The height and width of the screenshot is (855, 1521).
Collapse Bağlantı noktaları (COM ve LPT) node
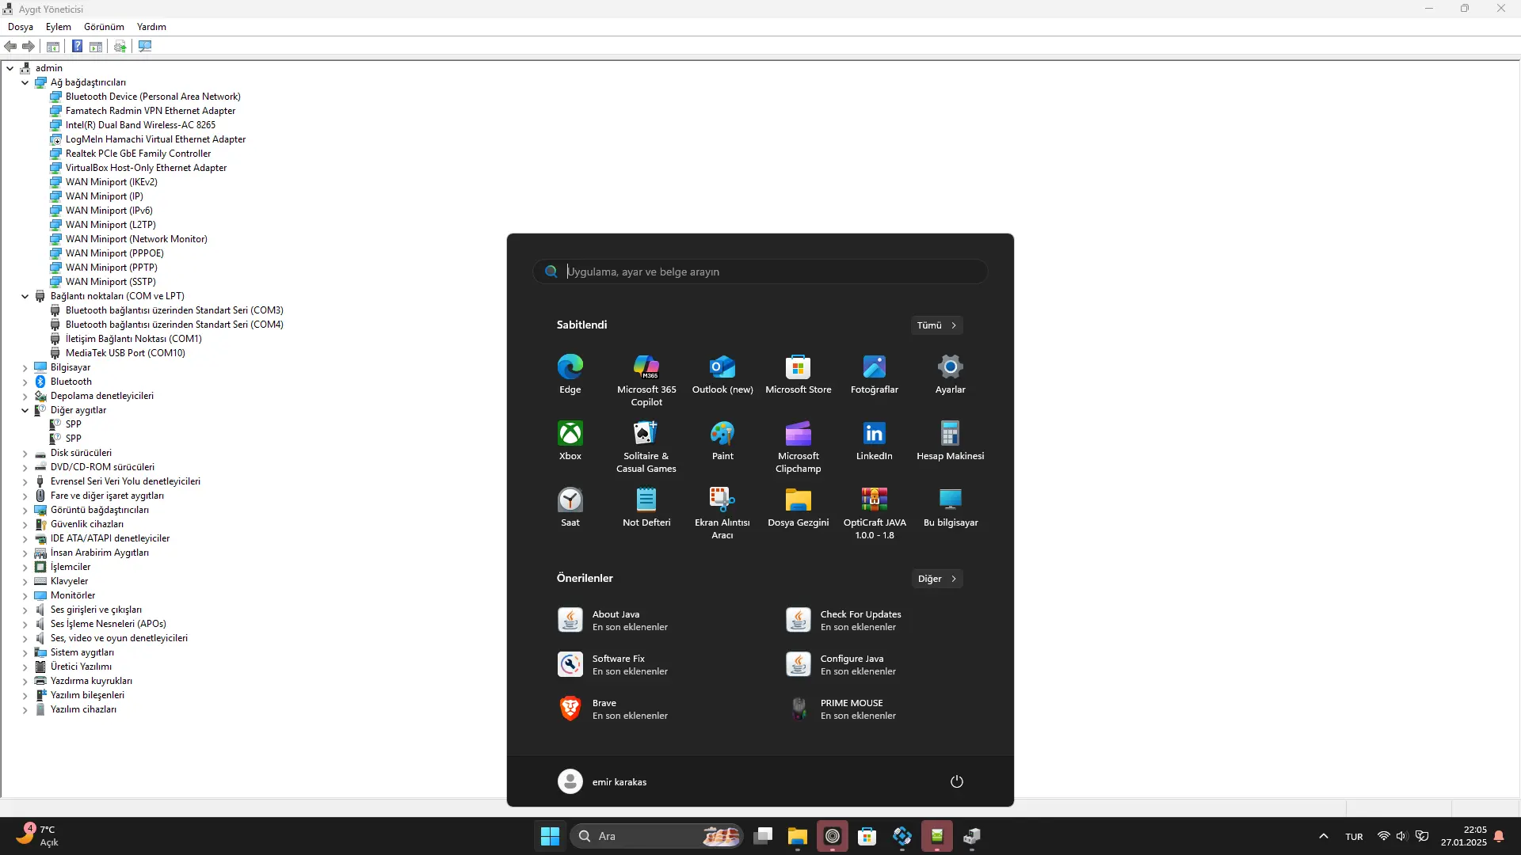(25, 296)
